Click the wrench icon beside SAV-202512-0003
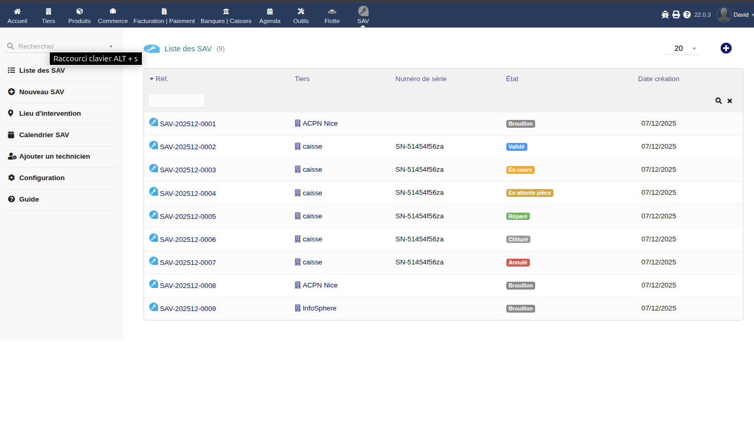 pos(153,168)
